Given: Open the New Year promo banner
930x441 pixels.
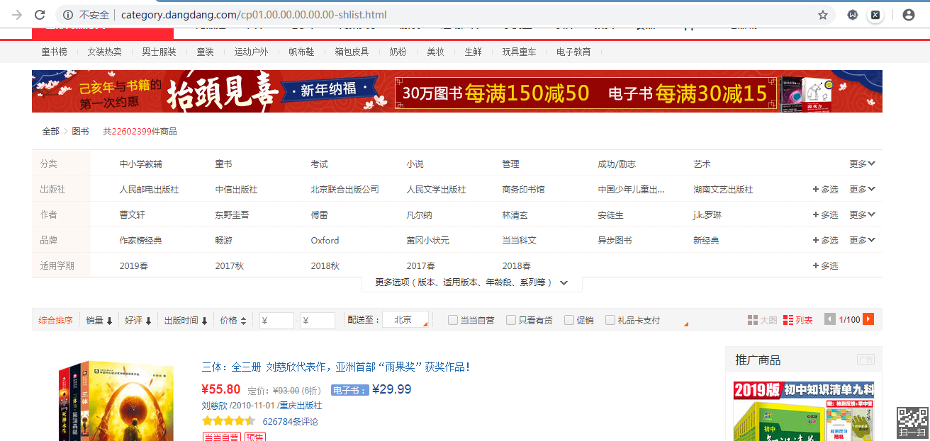Looking at the screenshot, I should (457, 91).
